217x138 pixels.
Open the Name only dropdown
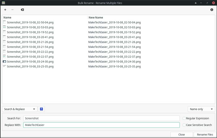(x=201, y=109)
